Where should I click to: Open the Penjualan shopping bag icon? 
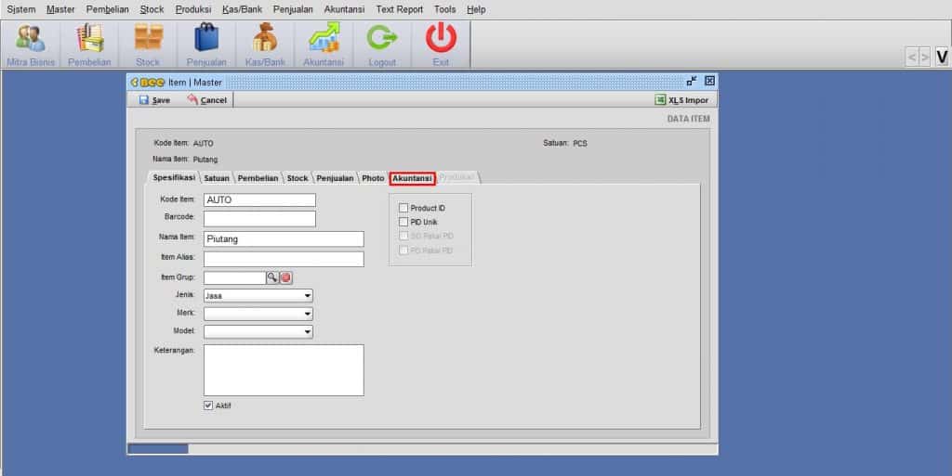[206, 45]
